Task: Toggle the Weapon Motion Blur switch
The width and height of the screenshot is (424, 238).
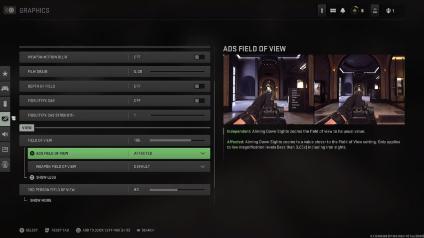Action: (x=200, y=57)
